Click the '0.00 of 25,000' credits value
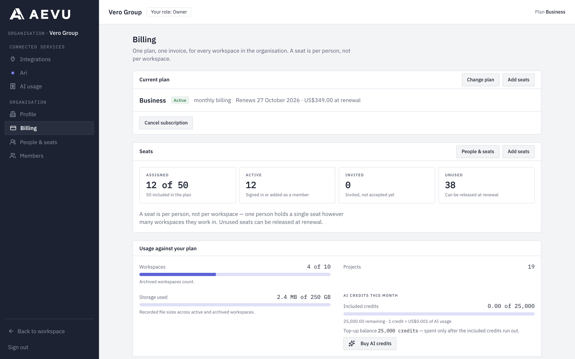Screen dimensions: 575x359 (511, 306)
